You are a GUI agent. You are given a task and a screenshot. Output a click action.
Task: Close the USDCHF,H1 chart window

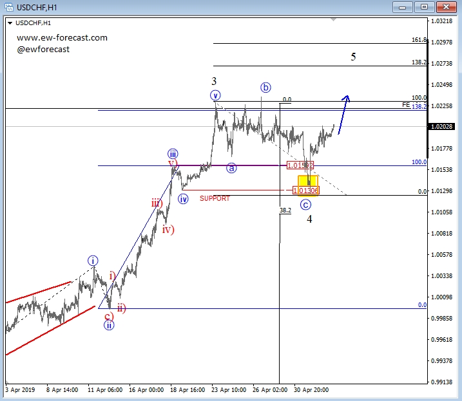446,7
